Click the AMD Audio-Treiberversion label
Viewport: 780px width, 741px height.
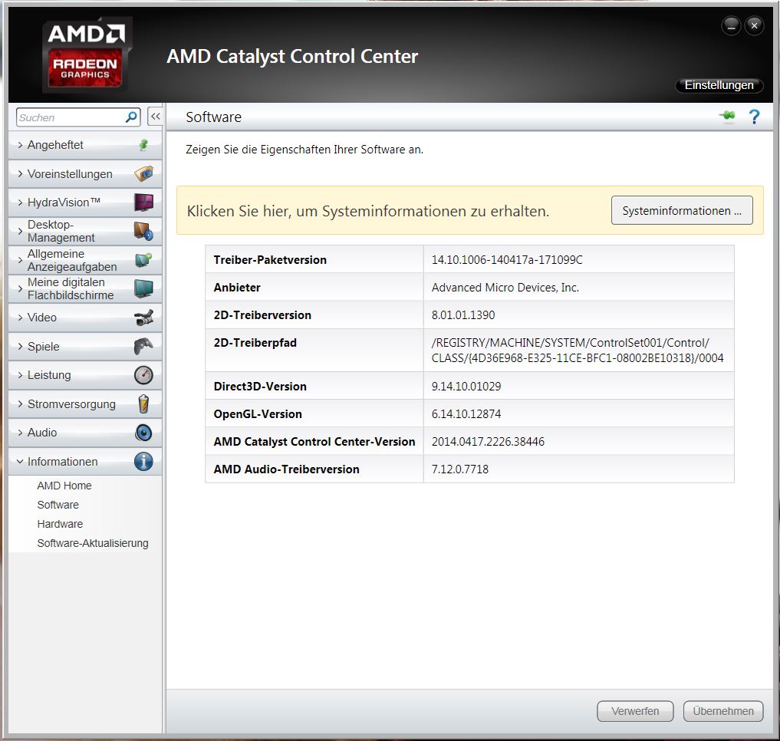click(287, 469)
